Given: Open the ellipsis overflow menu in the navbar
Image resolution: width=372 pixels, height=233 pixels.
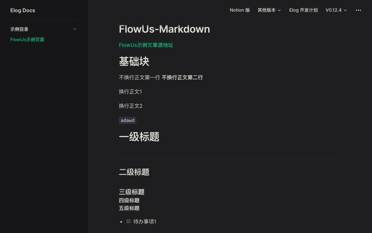Looking at the screenshot, I should pos(358,10).
